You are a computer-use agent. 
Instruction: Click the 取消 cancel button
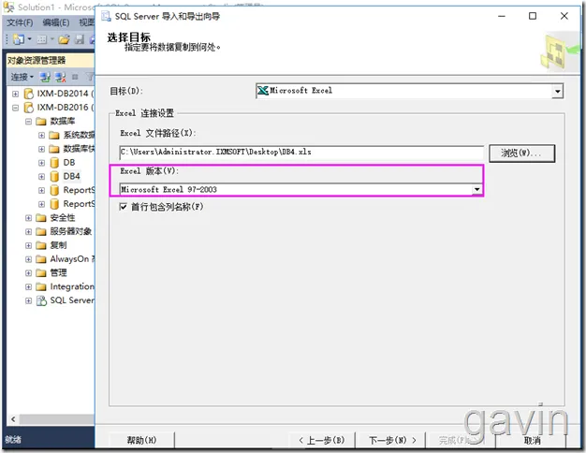click(x=533, y=440)
